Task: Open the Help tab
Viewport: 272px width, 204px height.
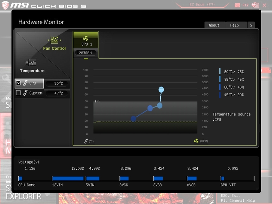Action: [x=236, y=25]
